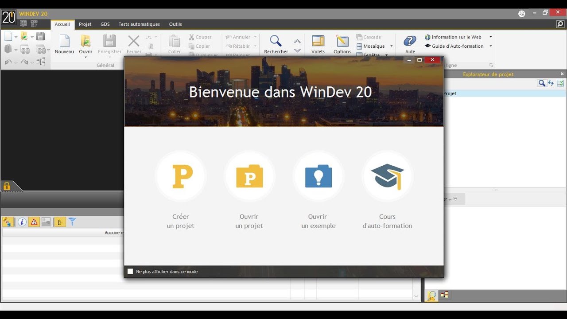
Task: Click the Copier button in ribbon
Action: (x=199, y=46)
